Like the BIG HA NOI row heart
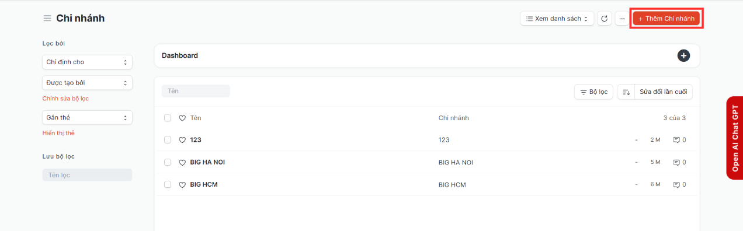Screen dimensions: 743x231 point(182,162)
